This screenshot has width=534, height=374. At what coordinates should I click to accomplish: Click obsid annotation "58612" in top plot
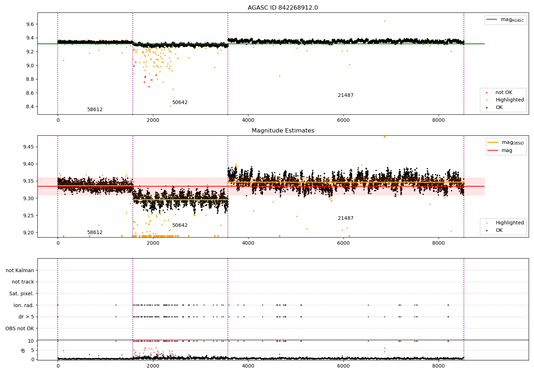click(95, 110)
